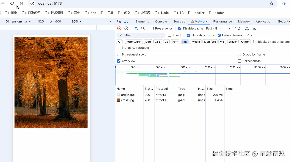Open the Dimensions device dropdown
The height and width of the screenshot is (162, 290).
coord(18,22)
